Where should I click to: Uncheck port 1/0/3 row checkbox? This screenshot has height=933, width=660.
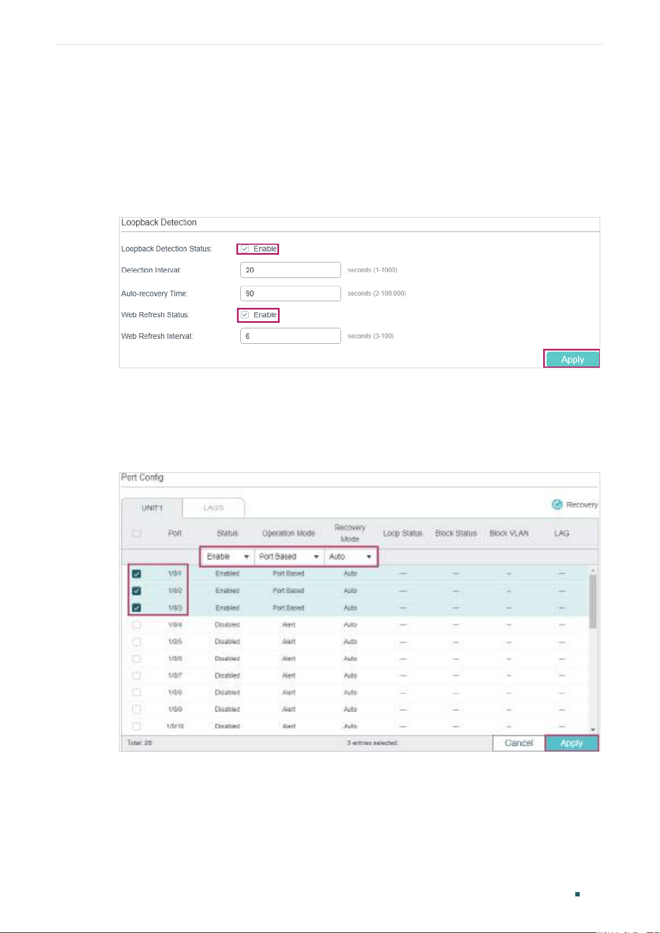coord(137,608)
